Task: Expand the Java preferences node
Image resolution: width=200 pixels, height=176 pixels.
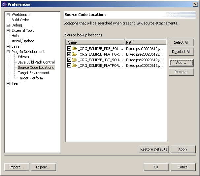Action: tap(8, 46)
